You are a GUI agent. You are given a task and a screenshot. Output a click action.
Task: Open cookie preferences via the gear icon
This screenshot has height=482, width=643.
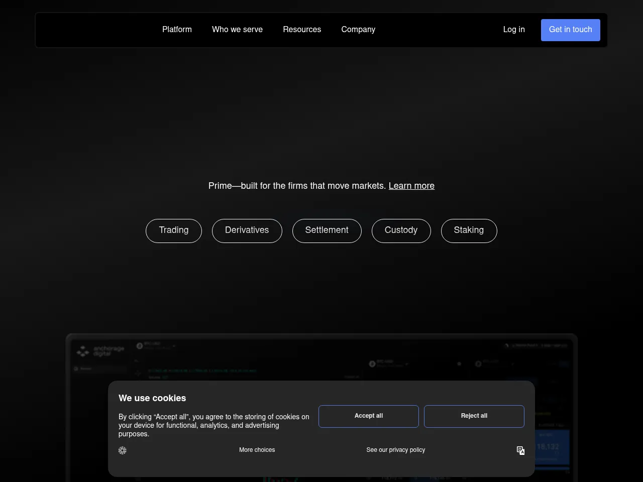122,450
